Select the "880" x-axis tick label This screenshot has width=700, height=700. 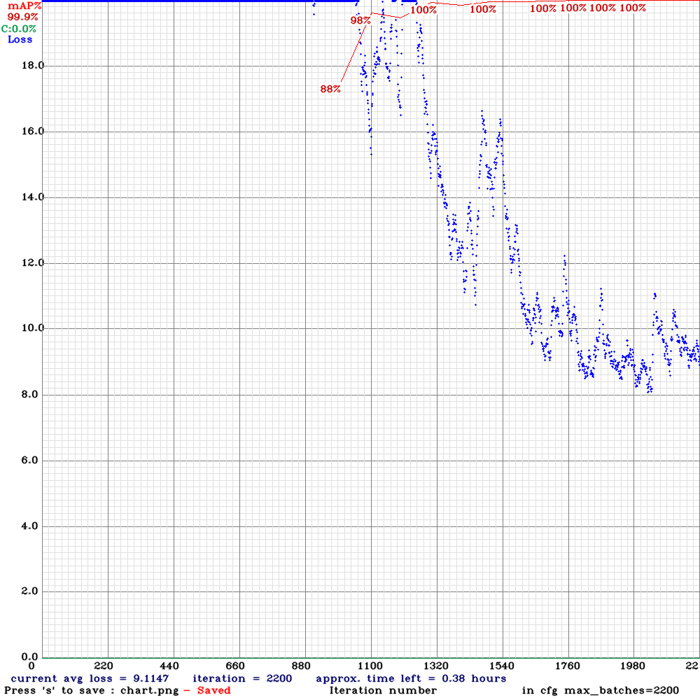pos(301,666)
